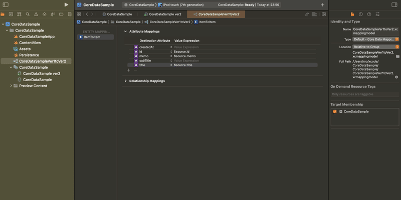Open the Find navigator
This screenshot has height=200, width=401.
[28, 15]
